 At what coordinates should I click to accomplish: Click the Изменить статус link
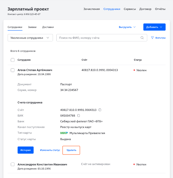[x=50, y=150]
